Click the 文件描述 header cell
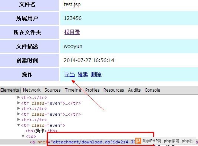Screen dimensions: 198x146 [x=29, y=47]
